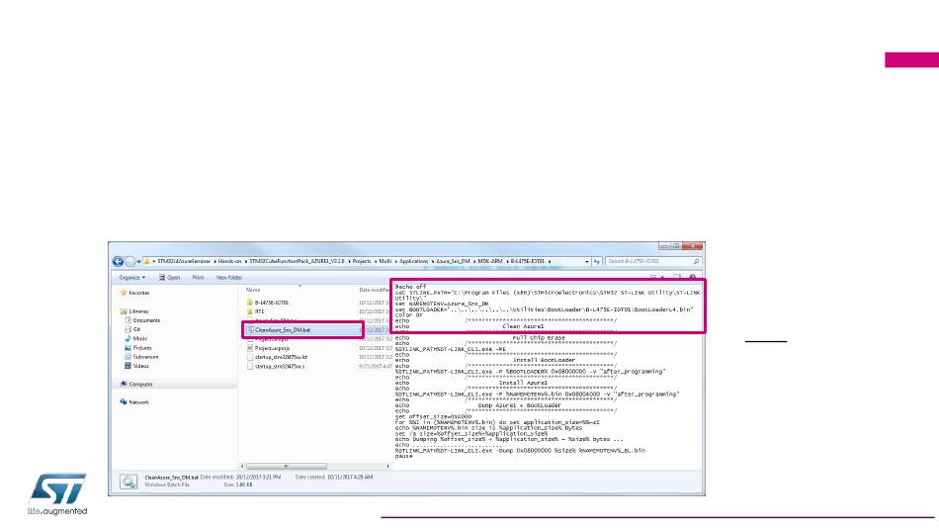Select the CleanAzure_Sns_DM.bat file
The height and width of the screenshot is (529, 939).
coord(283,330)
